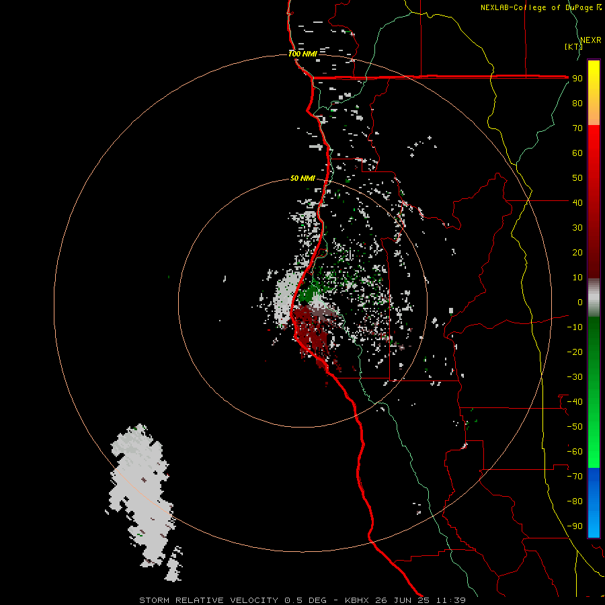
Task: Click the 100 NMI range ring label
Action: pos(302,54)
